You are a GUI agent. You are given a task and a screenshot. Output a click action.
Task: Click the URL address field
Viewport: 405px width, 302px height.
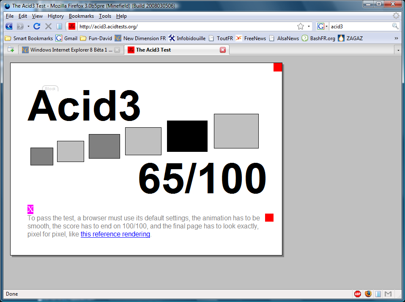186,26
